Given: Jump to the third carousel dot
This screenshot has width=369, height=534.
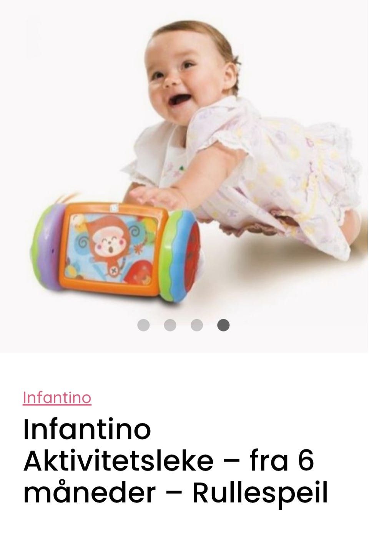Looking at the screenshot, I should [x=196, y=325].
